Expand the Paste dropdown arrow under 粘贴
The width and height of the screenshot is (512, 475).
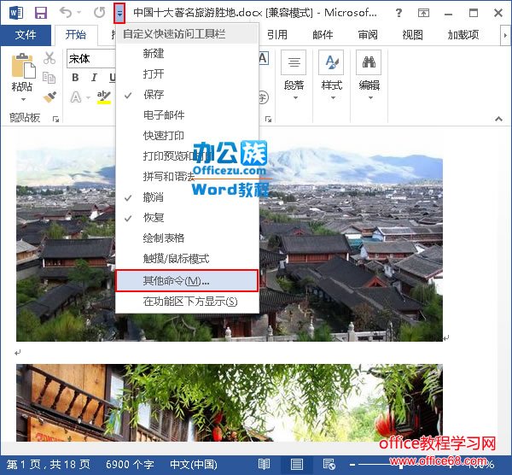(23, 99)
